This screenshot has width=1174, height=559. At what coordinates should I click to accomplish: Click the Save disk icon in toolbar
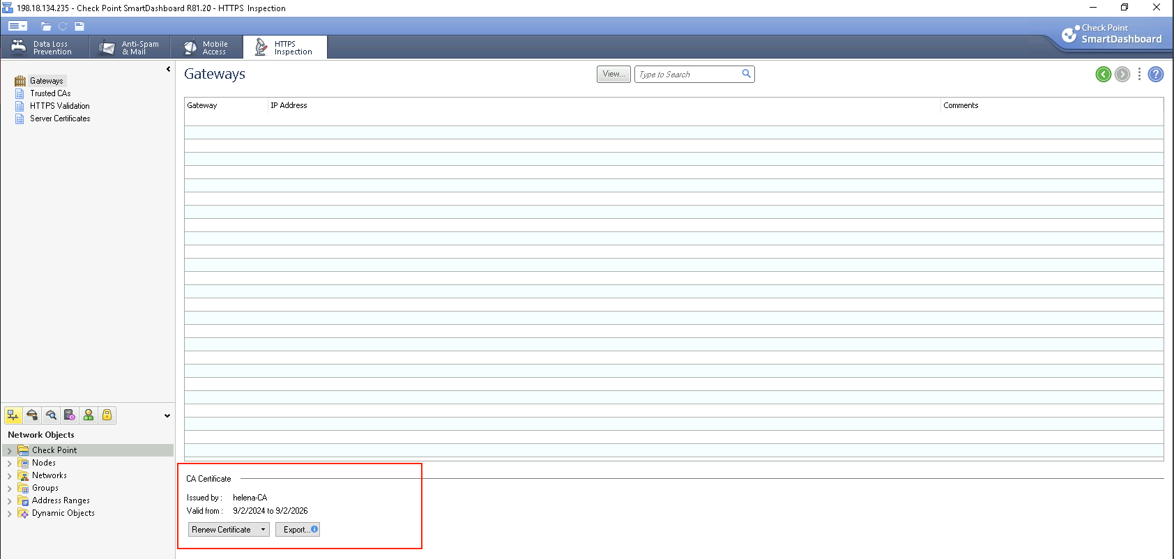tap(79, 26)
